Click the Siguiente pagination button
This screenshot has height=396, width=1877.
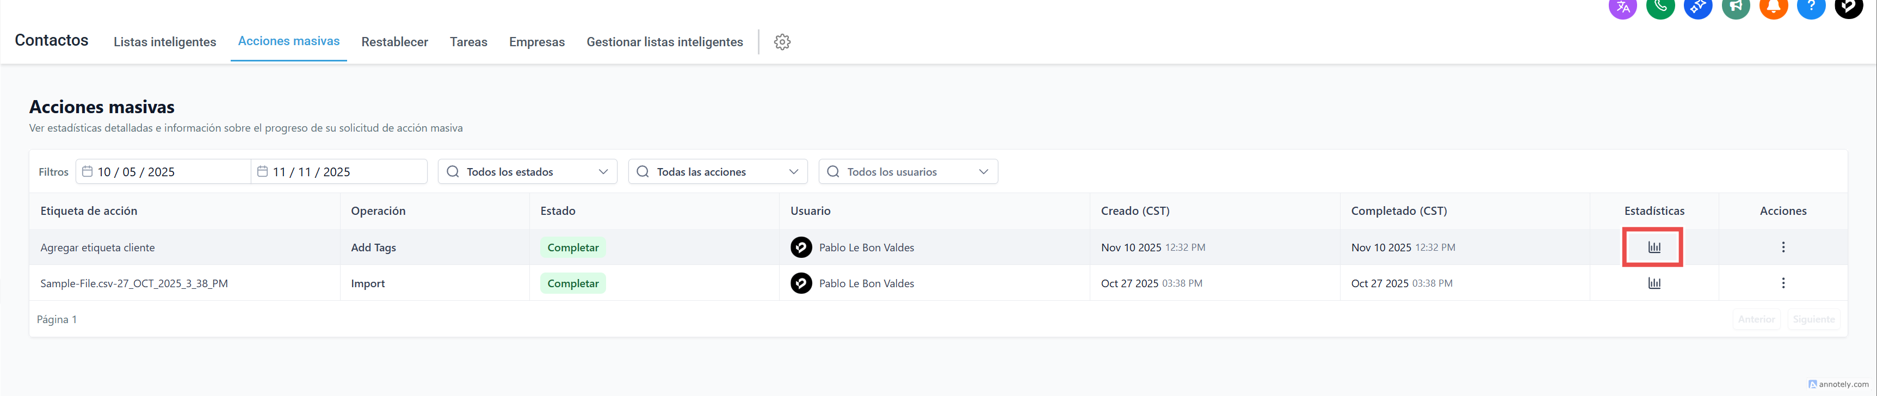(1813, 319)
